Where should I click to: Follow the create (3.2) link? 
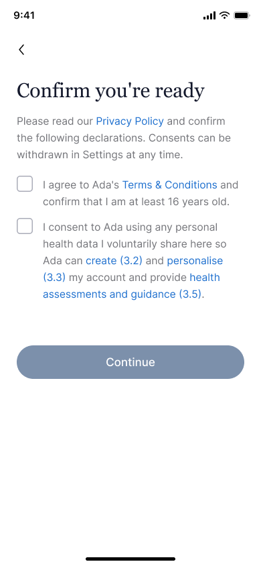click(114, 261)
